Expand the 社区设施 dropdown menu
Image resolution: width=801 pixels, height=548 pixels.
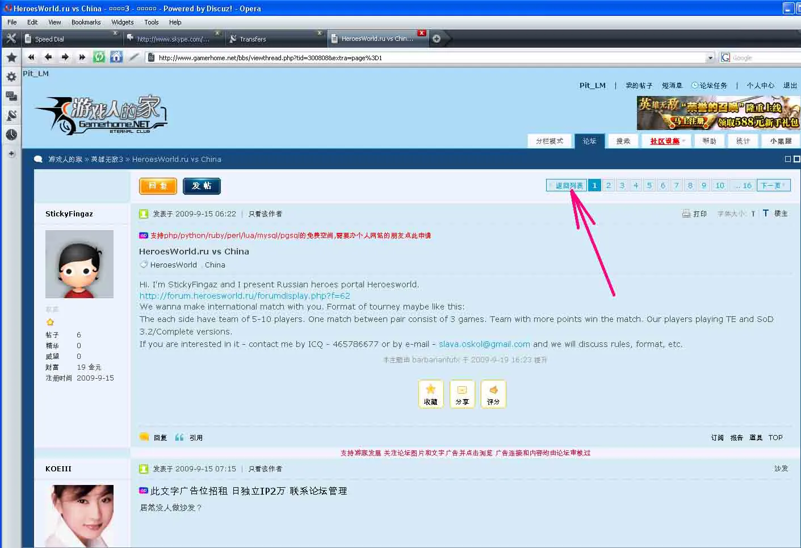668,141
